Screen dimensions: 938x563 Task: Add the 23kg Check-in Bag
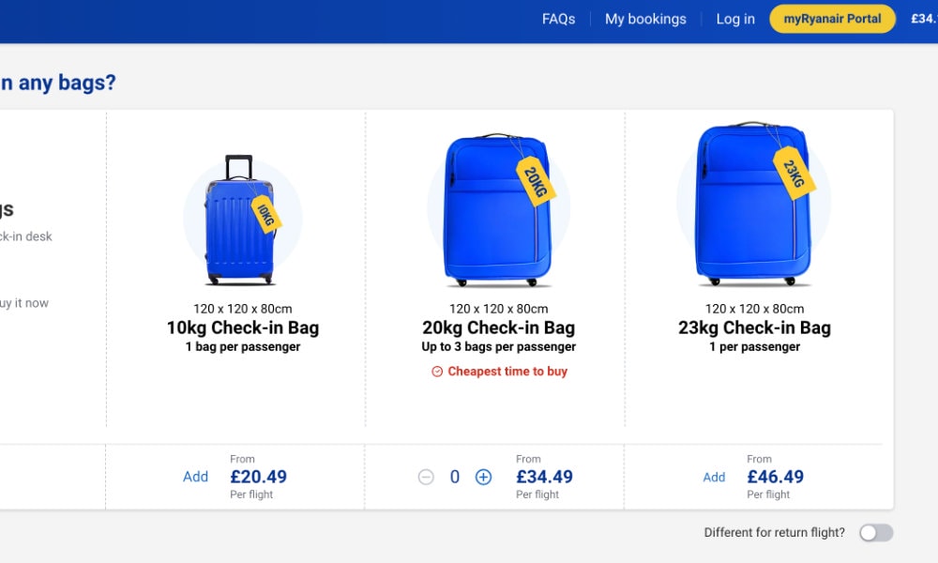(x=714, y=477)
